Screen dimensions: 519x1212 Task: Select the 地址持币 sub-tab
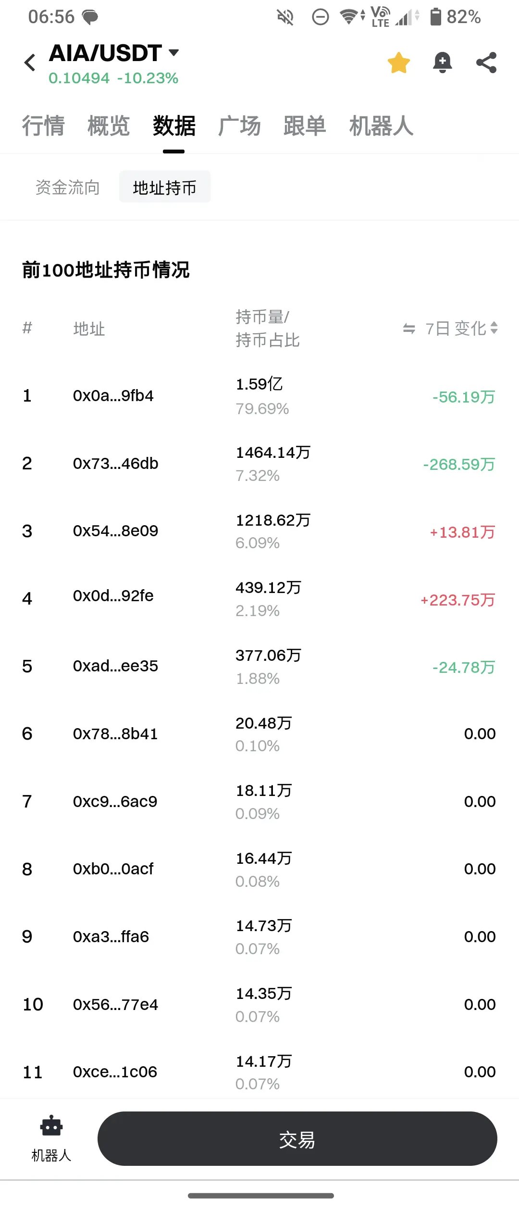164,187
